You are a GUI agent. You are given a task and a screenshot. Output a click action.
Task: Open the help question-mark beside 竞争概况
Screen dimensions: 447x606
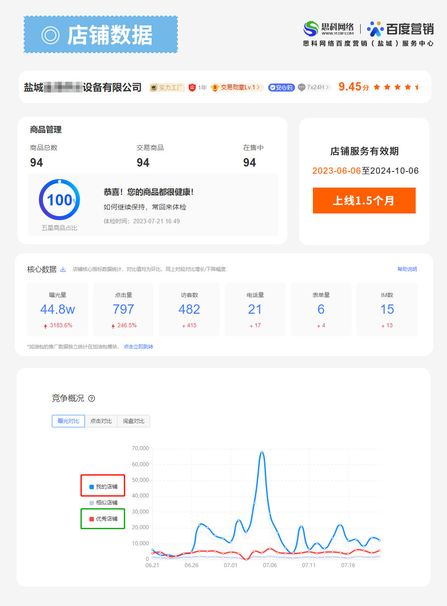pos(93,398)
